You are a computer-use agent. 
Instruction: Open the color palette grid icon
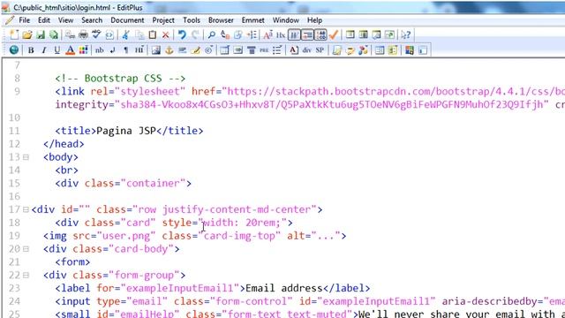coord(83,50)
